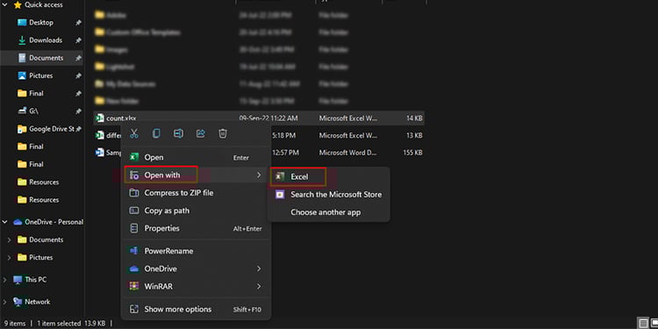Image resolution: width=658 pixels, height=329 pixels.
Task: Click 9 items in status bar
Action: (x=15, y=324)
